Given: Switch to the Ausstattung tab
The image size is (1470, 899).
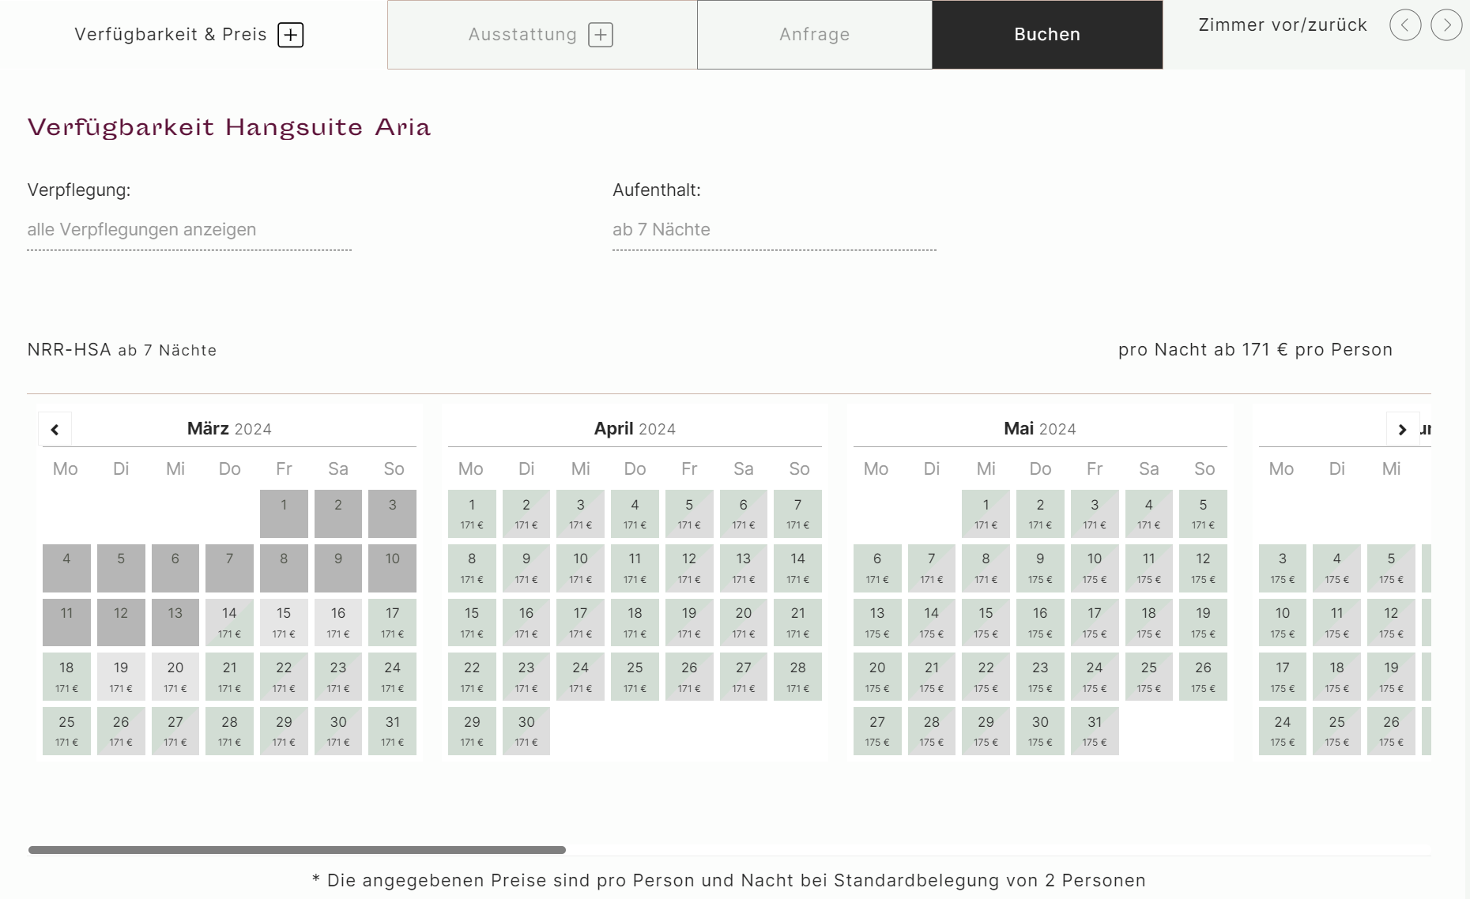Looking at the screenshot, I should point(522,35).
